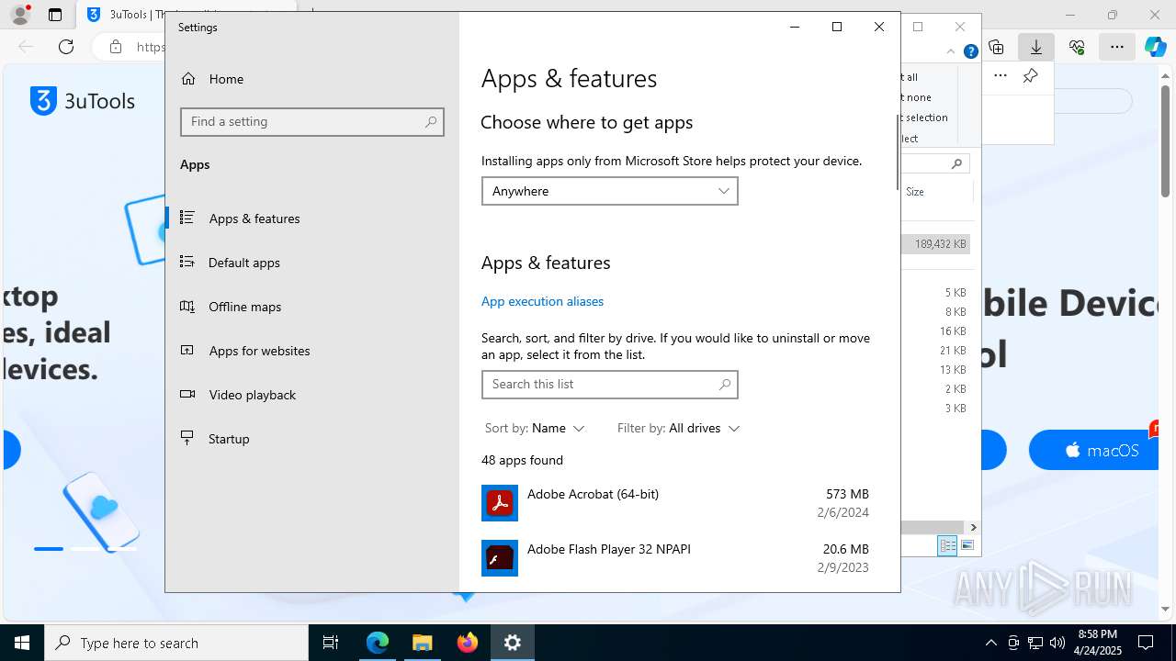Click Select none in File Explorer ribbon
1176x661 pixels.
(917, 97)
